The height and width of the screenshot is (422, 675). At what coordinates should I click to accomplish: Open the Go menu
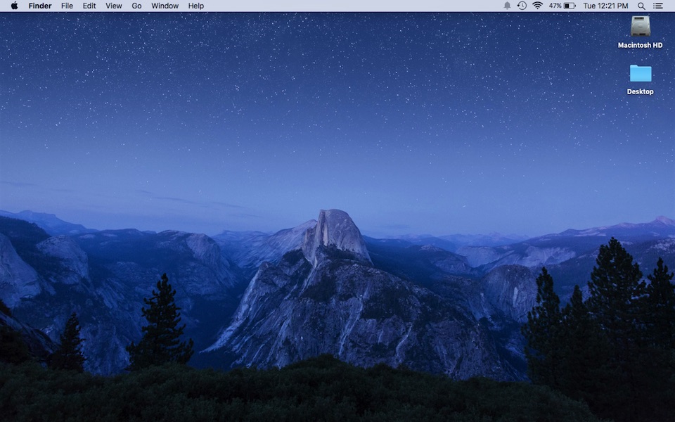pos(136,6)
